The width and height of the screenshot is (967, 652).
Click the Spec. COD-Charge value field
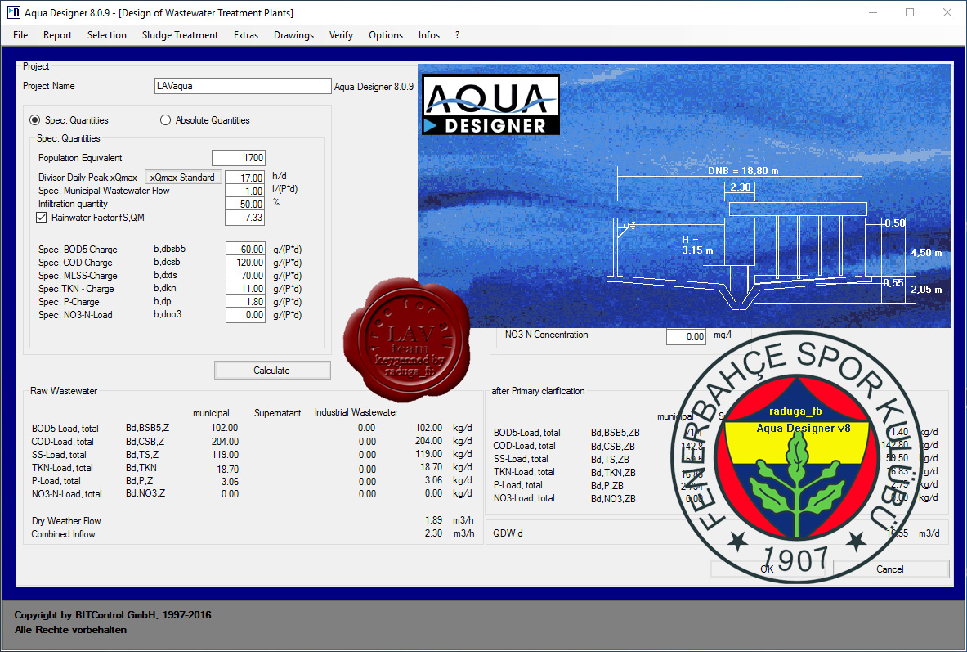pyautogui.click(x=245, y=263)
